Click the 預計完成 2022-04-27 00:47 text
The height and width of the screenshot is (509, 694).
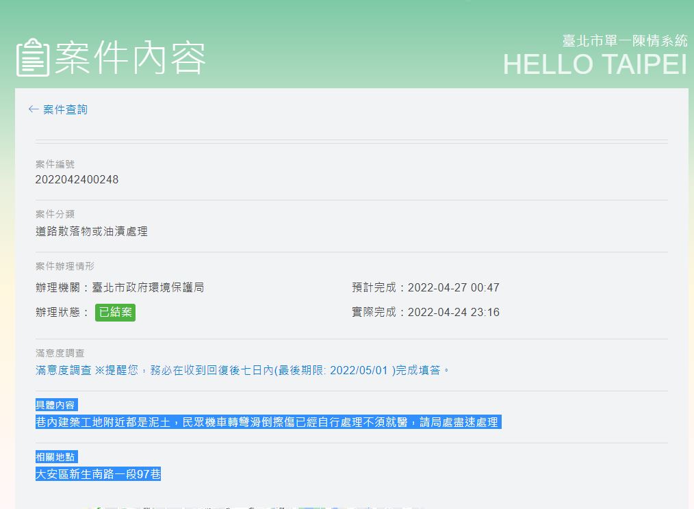point(426,288)
